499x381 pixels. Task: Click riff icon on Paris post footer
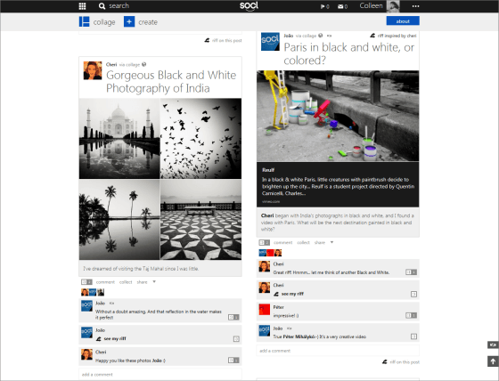(385, 362)
